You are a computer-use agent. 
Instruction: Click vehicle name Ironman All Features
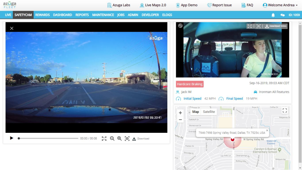274,92
